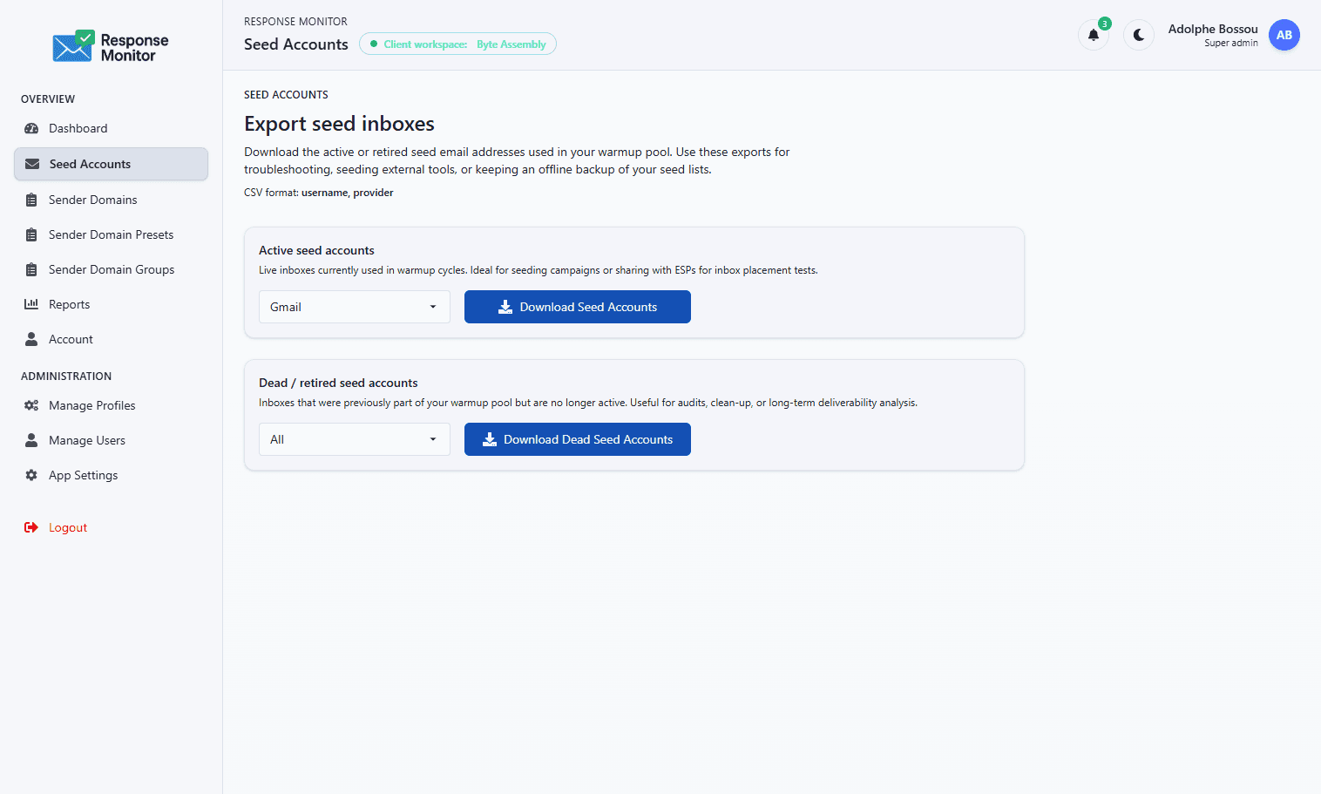The width and height of the screenshot is (1321, 794).
Task: Click the Manage Profiles gears icon
Action: (x=30, y=405)
